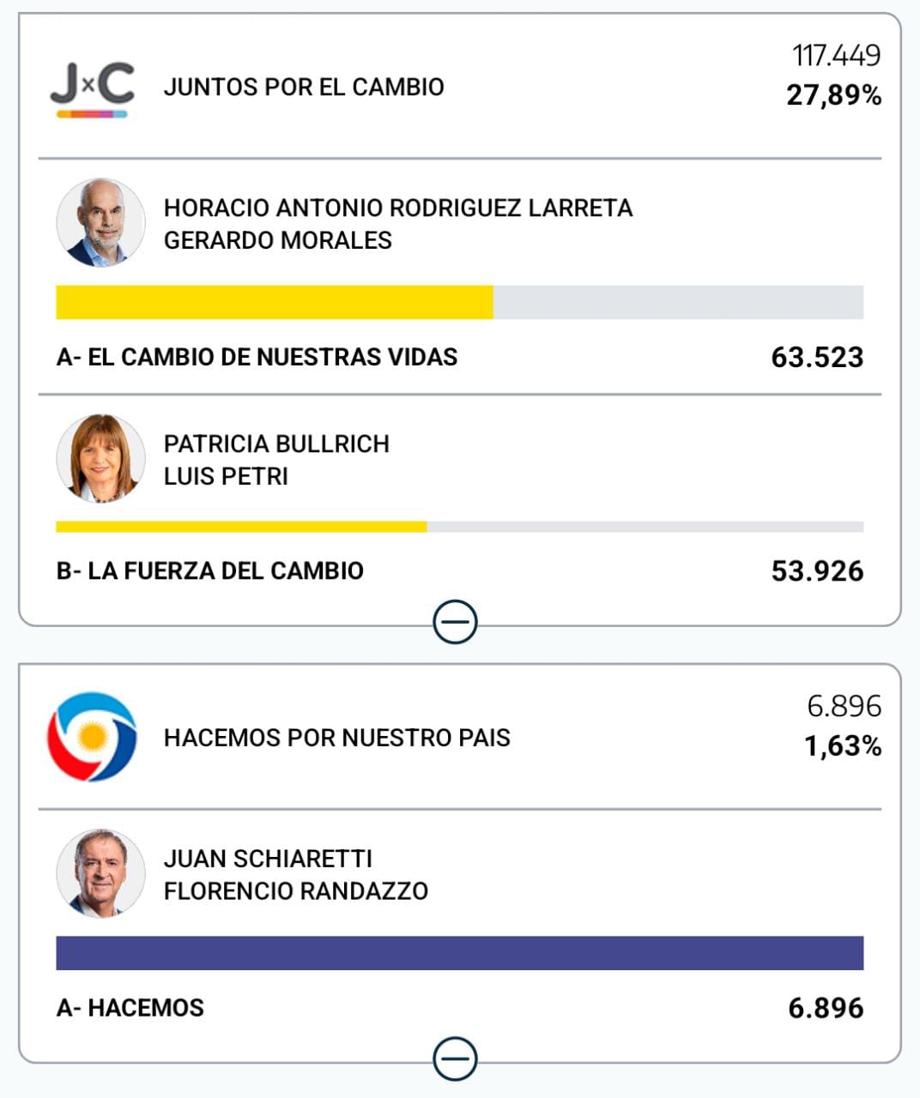Screen dimensions: 920x1098
Task: Collapse the Juntos por el Cambio card
Action: click(x=455, y=622)
